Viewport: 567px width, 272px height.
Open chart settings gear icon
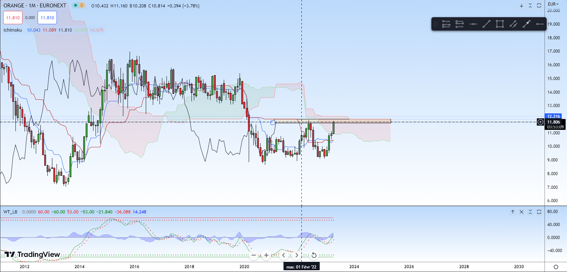556,267
